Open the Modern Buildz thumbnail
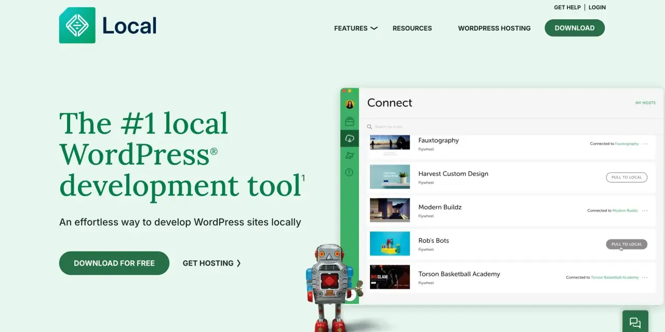This screenshot has width=665, height=332. point(390,210)
